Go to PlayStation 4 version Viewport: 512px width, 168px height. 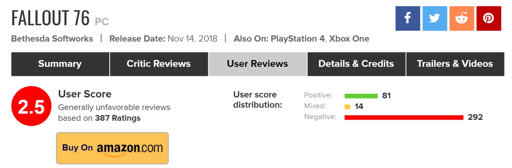tap(298, 39)
